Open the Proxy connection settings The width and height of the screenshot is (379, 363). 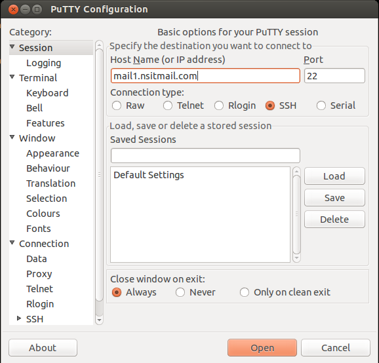coord(39,274)
